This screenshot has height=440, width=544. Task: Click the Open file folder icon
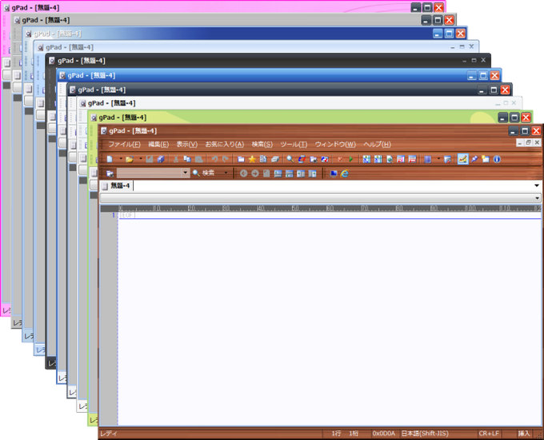coord(130,159)
